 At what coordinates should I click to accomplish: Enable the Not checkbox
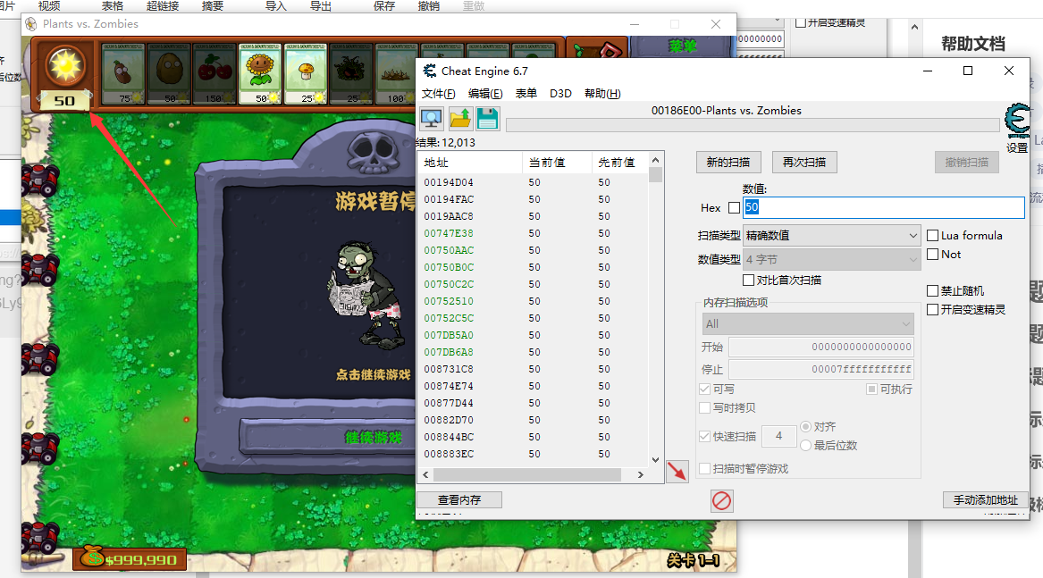pyautogui.click(x=932, y=254)
